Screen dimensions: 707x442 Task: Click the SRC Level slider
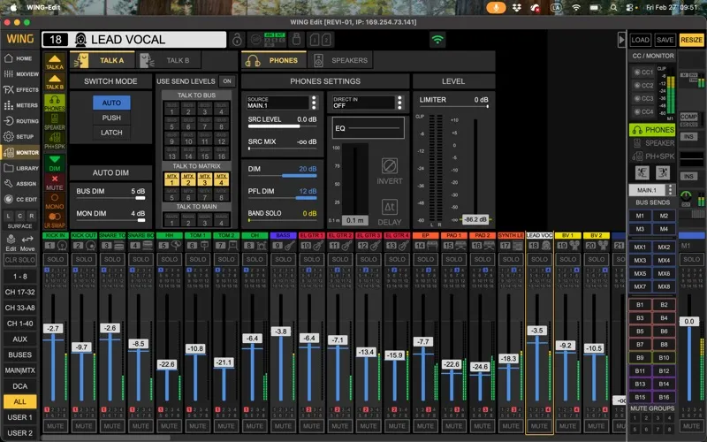282,126
